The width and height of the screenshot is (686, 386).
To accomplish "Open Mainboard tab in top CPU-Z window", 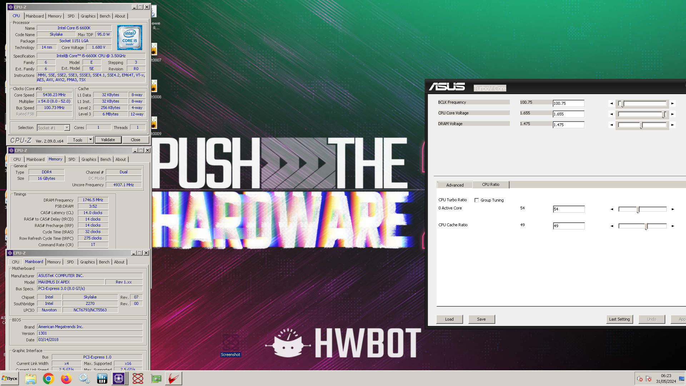I will tap(35, 16).
